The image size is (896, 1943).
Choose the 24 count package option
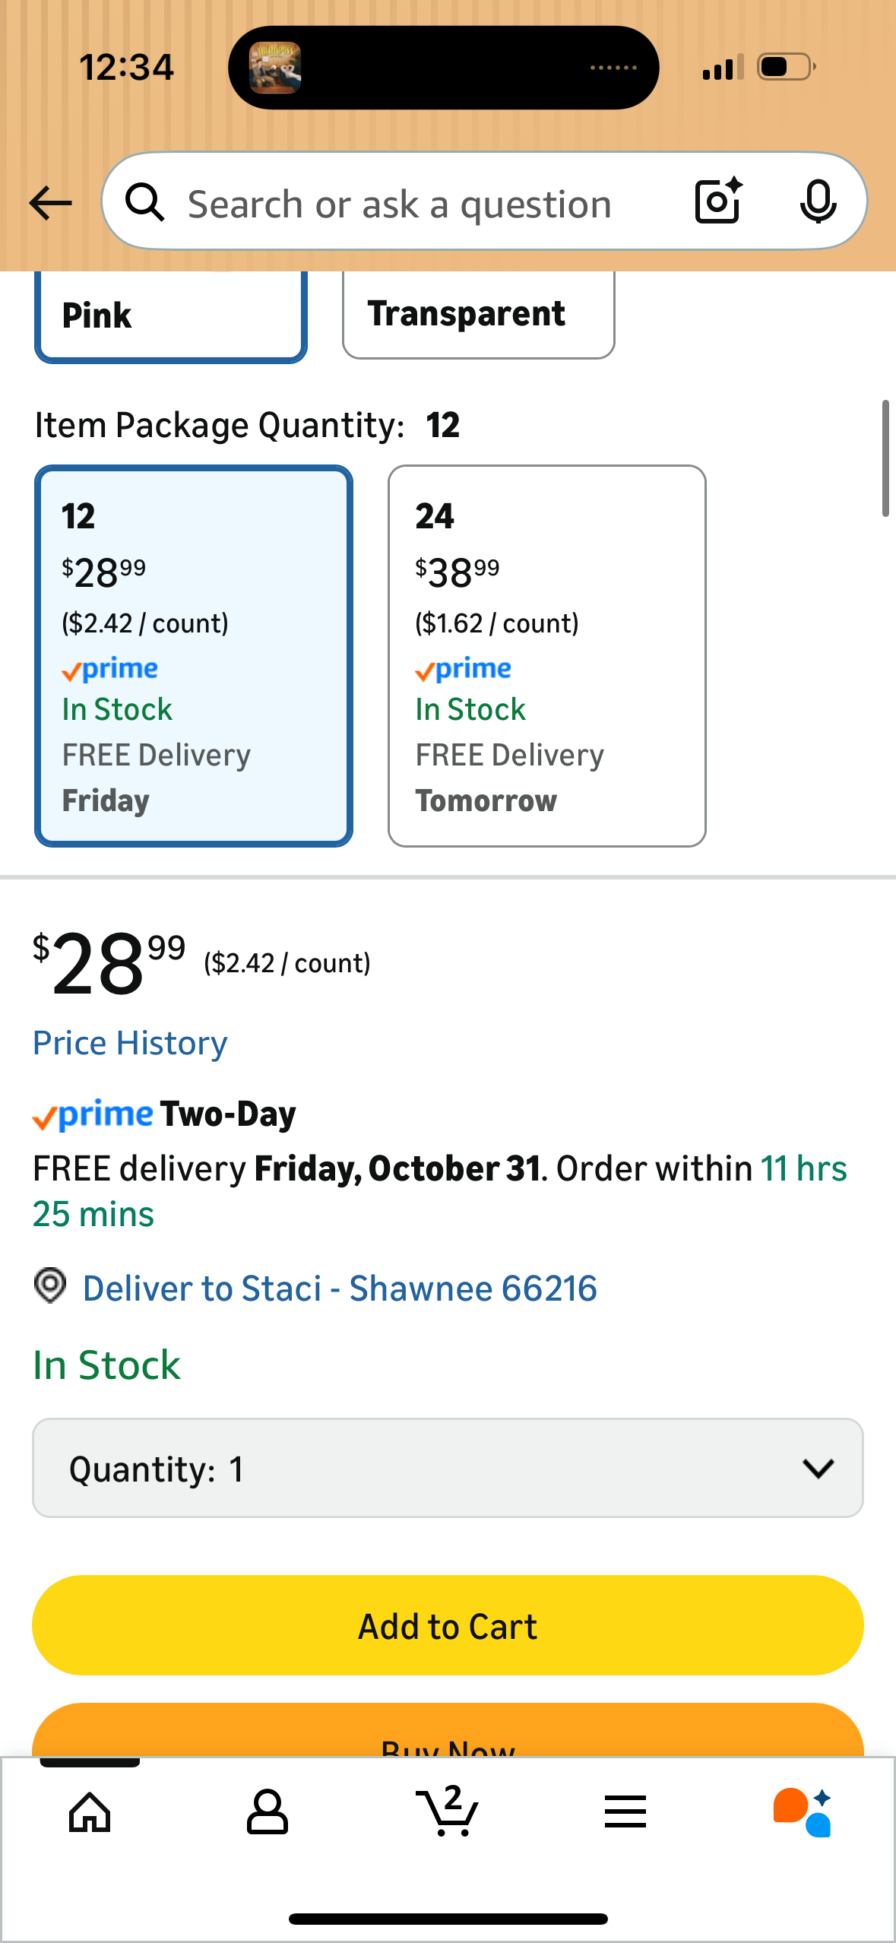click(x=546, y=655)
